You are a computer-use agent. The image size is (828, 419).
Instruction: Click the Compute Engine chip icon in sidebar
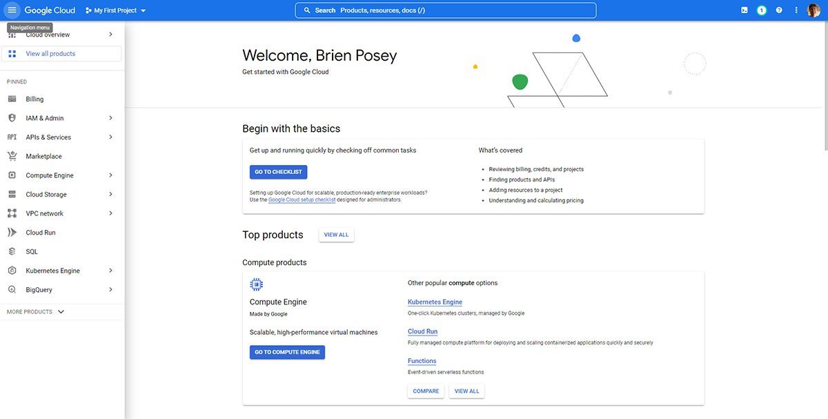(12, 175)
